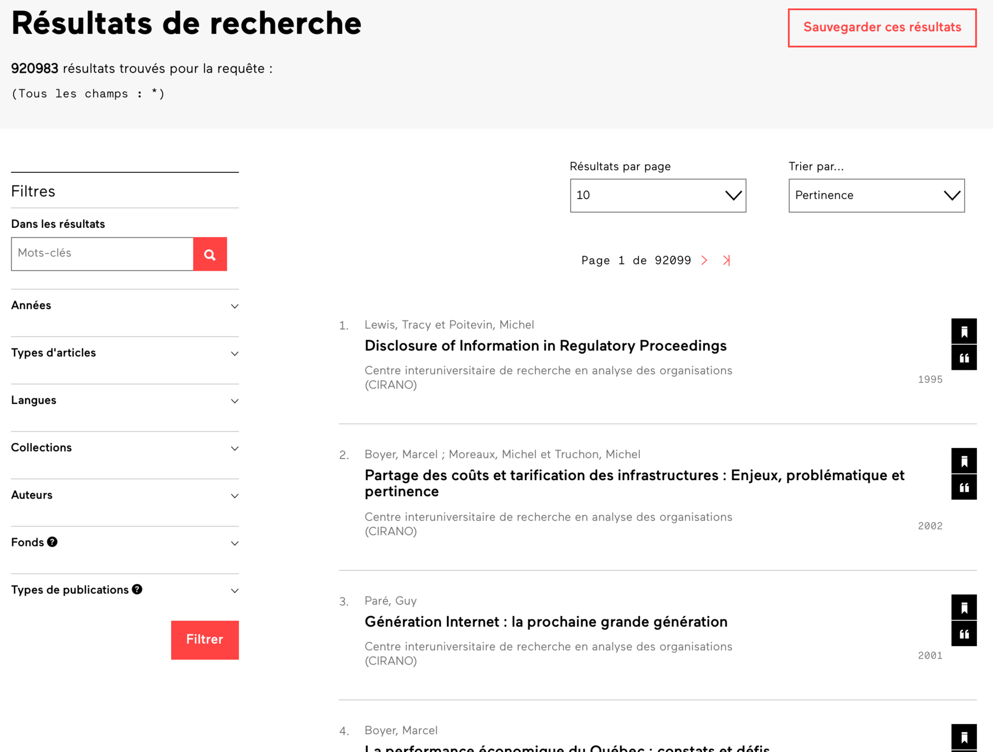Viewport: 993px width, 752px height.
Task: Expand the Langues filter
Action: point(125,401)
